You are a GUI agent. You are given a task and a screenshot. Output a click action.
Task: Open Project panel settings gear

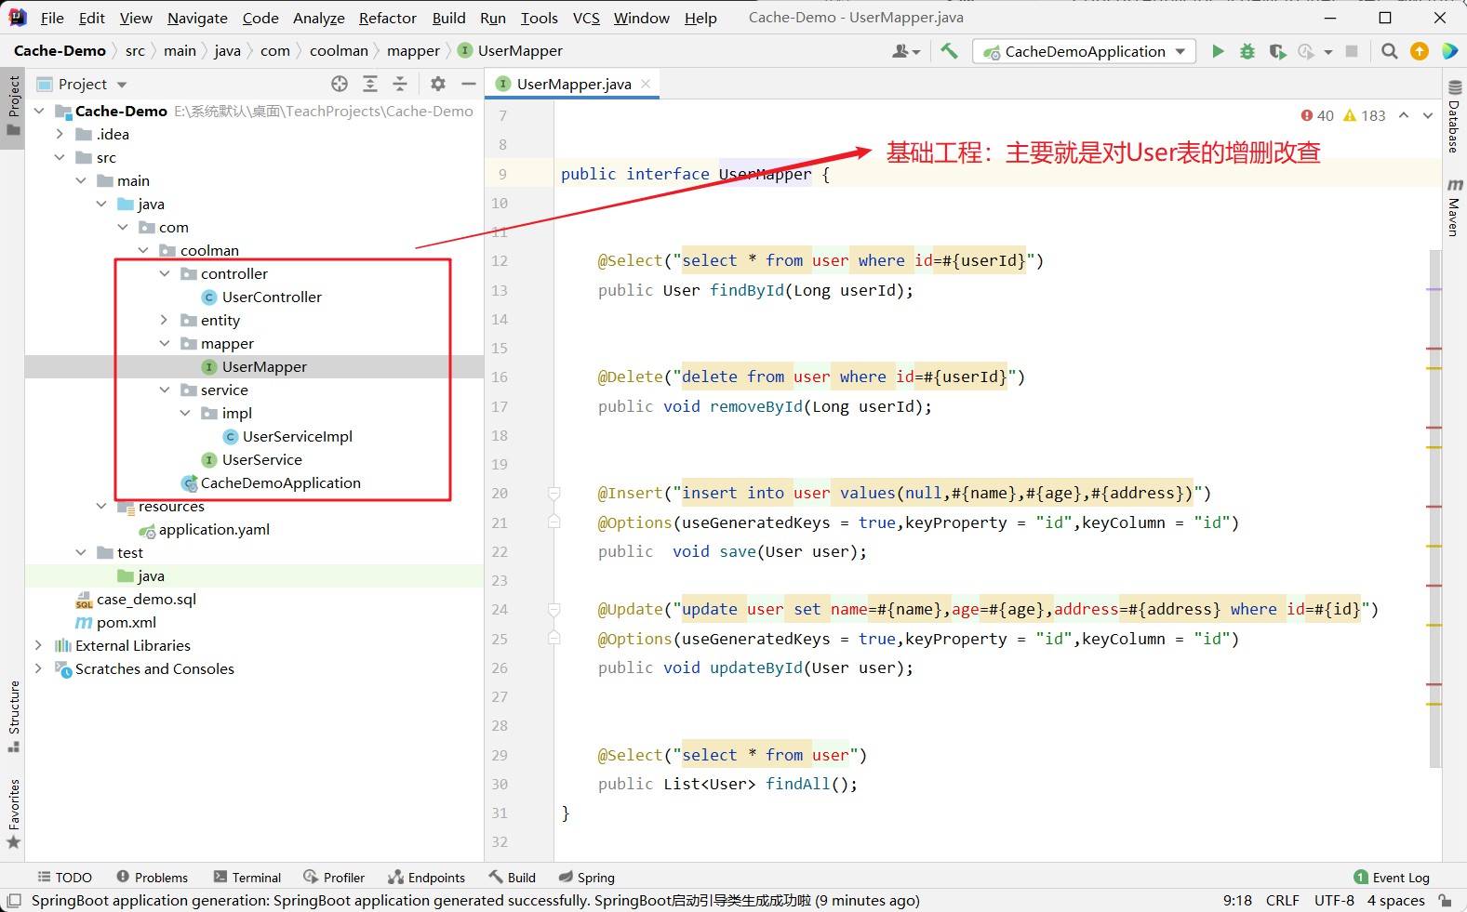(438, 84)
